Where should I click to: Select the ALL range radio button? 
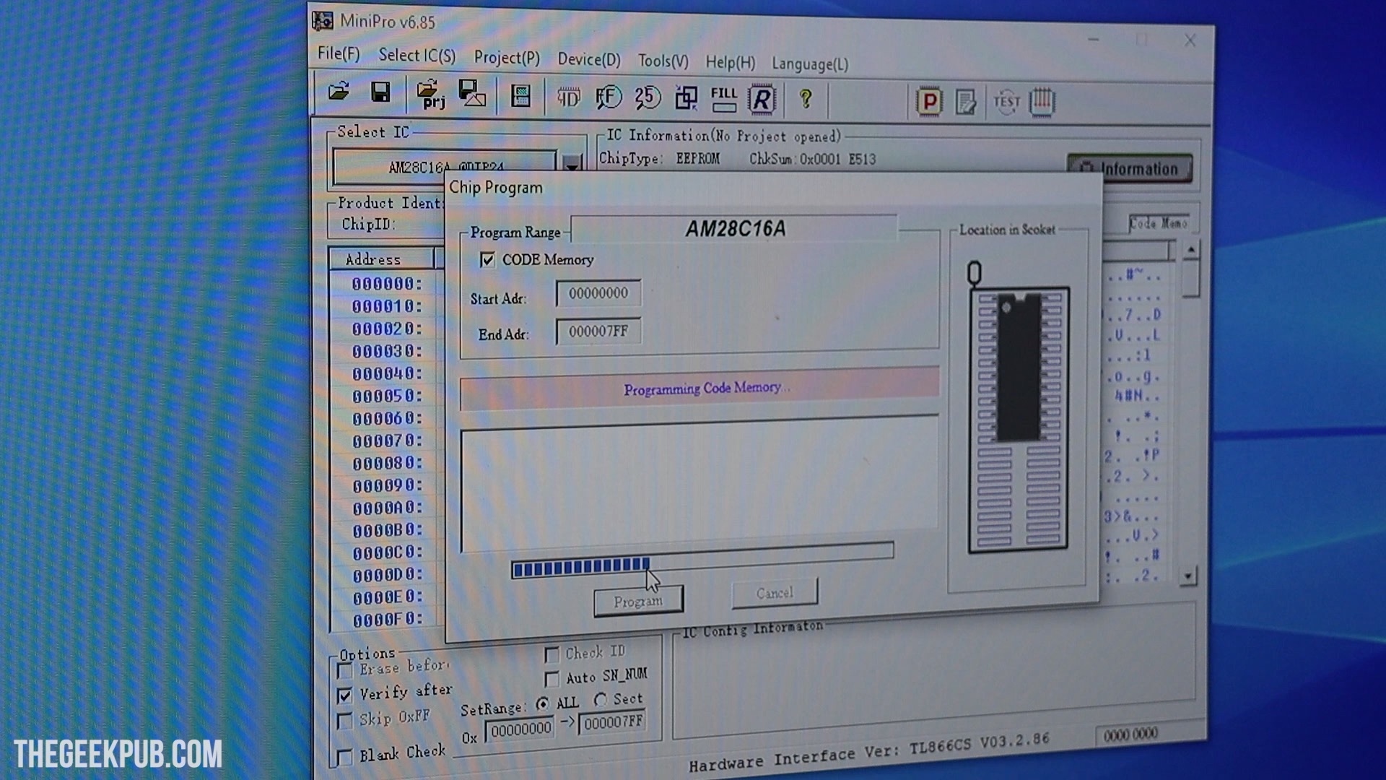[543, 703]
